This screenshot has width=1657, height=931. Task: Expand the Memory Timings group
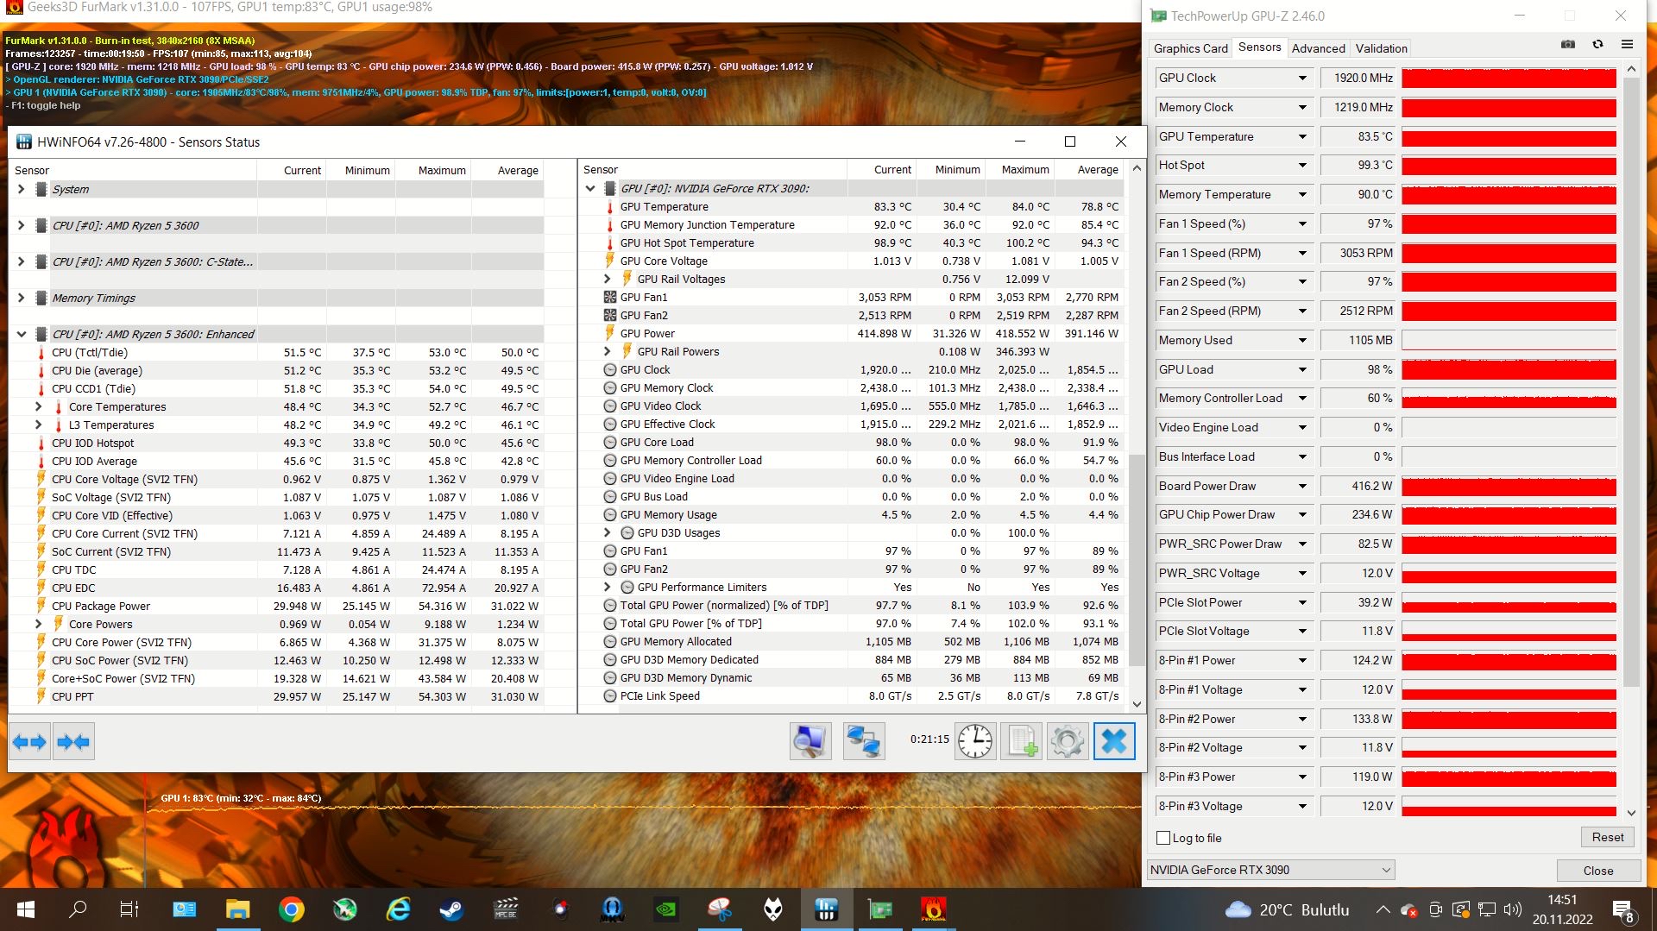pos(21,298)
